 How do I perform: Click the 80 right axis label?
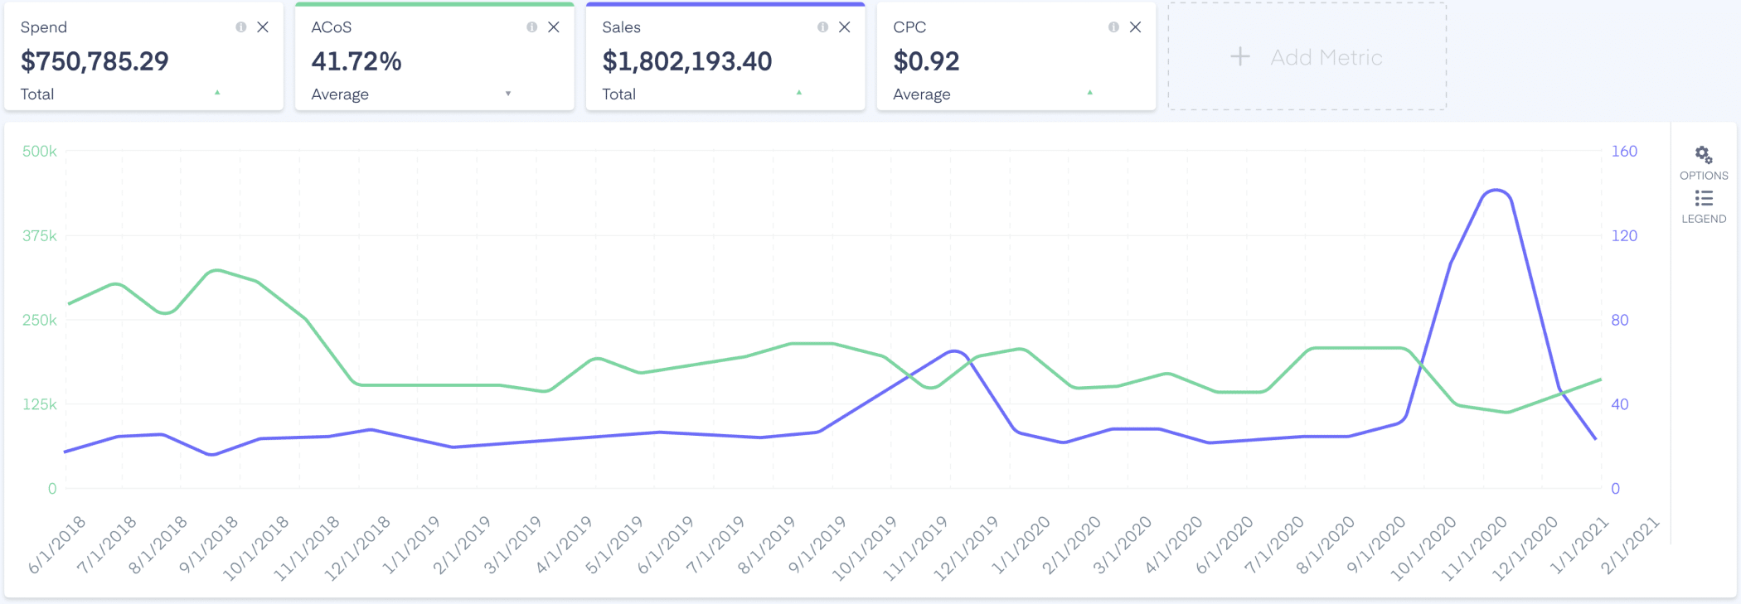pos(1620,320)
